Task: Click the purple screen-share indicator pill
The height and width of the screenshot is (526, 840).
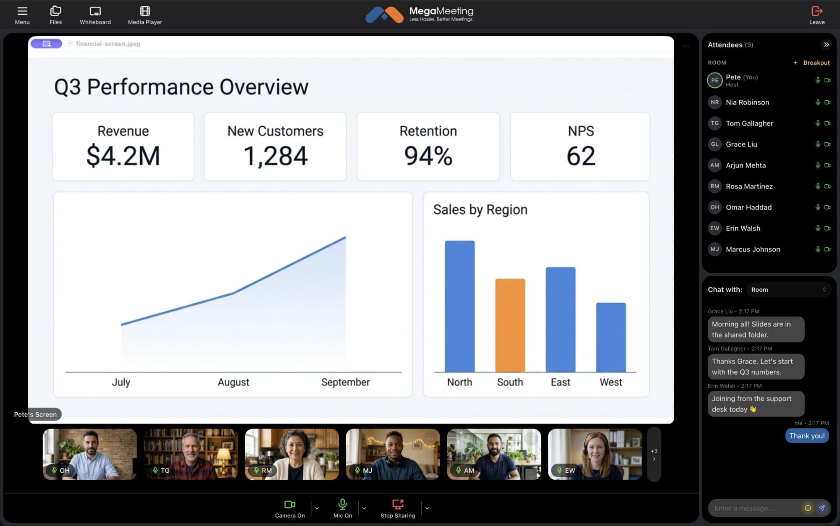Action: coord(46,44)
